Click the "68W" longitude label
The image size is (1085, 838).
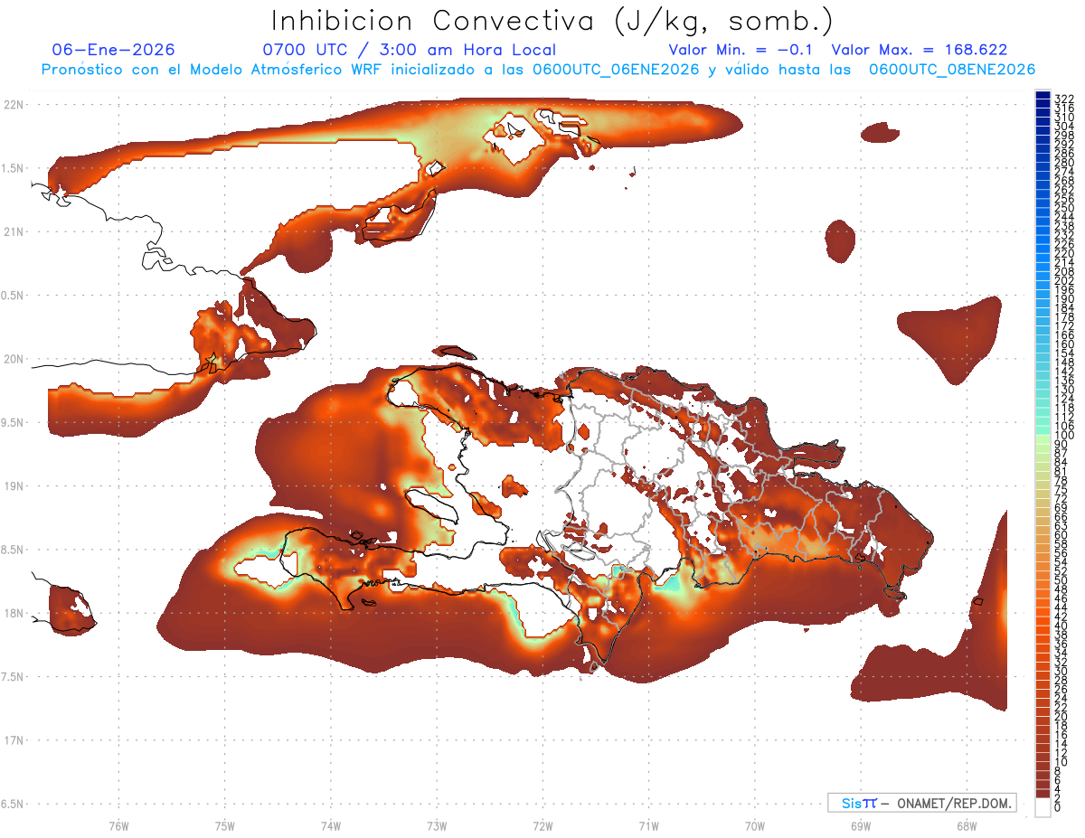pos(967,825)
